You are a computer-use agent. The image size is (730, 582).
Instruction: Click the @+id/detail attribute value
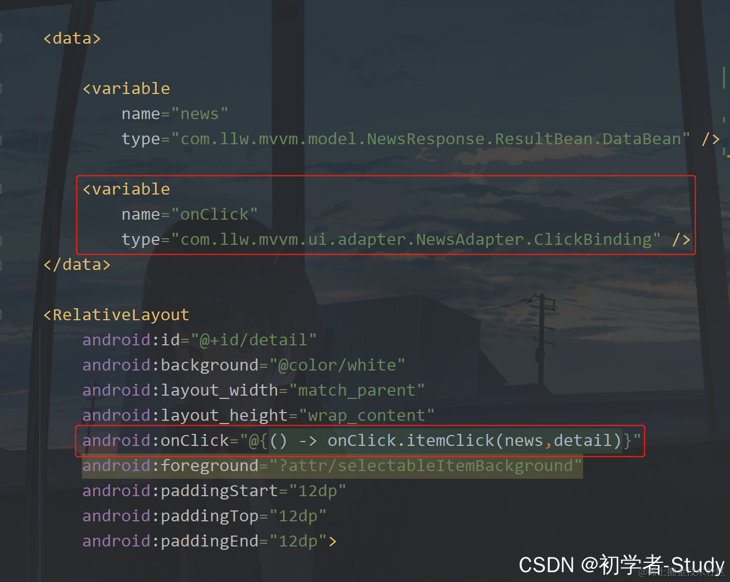pyautogui.click(x=253, y=340)
